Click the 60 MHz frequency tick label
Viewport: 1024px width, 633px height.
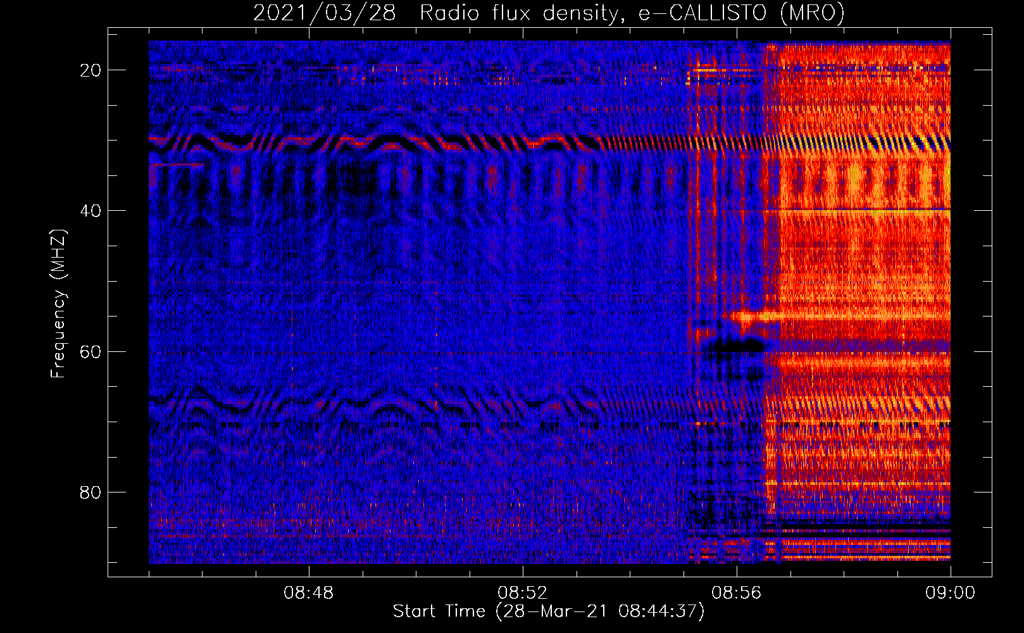tap(91, 351)
